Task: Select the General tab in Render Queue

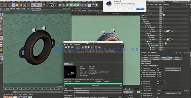Action: (66, 64)
